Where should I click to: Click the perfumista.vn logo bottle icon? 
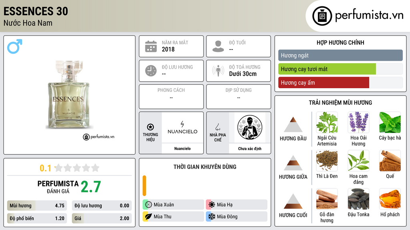pos(322,16)
